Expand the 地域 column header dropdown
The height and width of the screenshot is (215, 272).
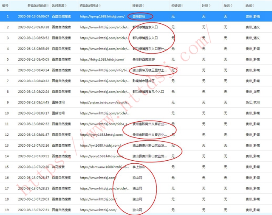tap(253, 6)
